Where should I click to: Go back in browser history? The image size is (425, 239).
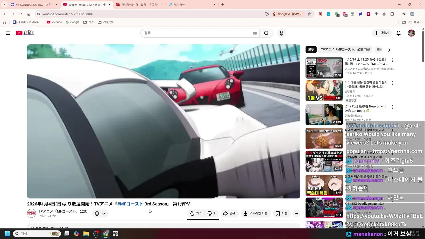5,14
